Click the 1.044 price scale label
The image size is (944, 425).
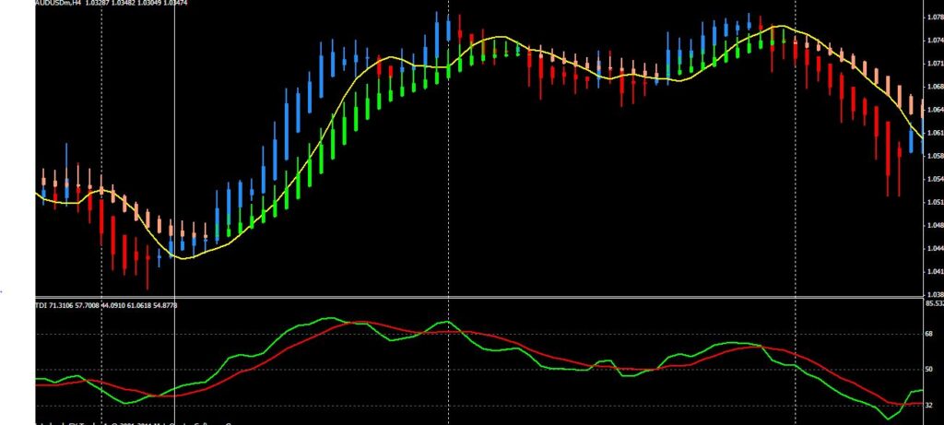point(935,249)
